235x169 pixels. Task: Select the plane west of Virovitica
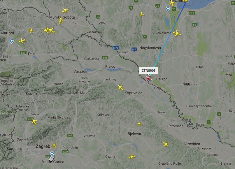[166, 144]
